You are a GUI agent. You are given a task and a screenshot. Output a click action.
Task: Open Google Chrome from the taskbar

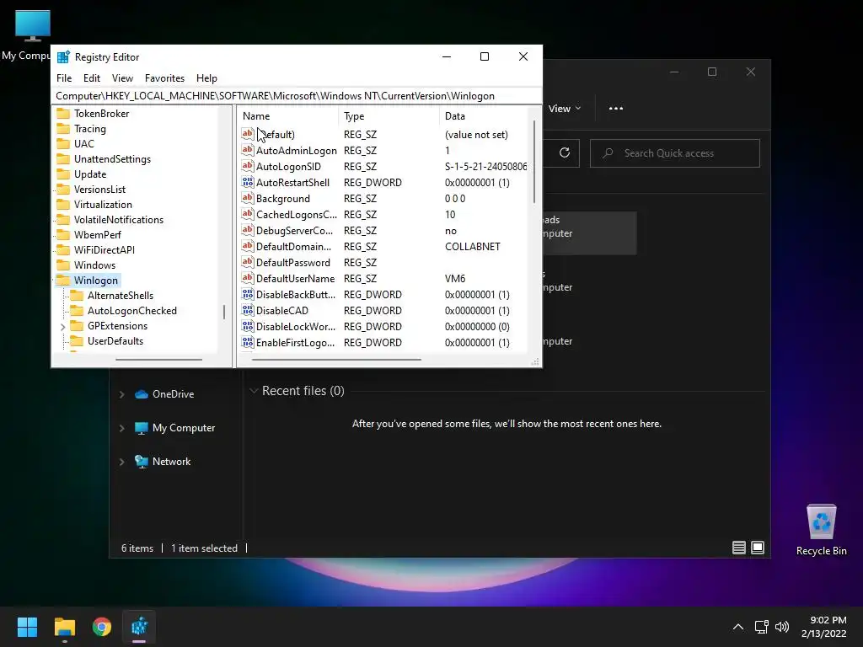102,627
